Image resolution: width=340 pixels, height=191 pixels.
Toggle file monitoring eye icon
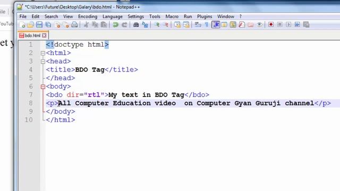tap(259, 25)
